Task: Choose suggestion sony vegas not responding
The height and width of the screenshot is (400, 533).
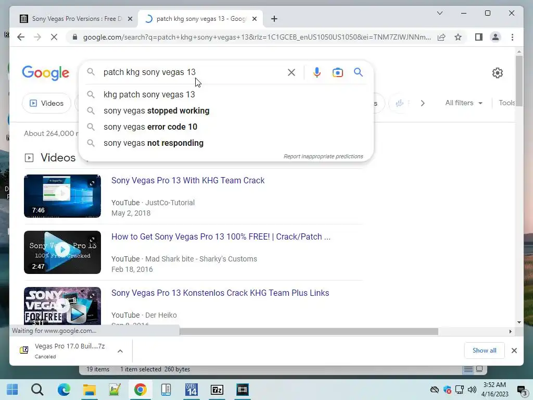Action: pos(226,143)
